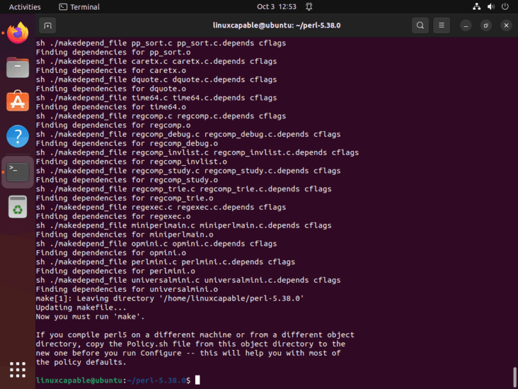
Task: Open the Activities overview
Action: [x=25, y=6]
